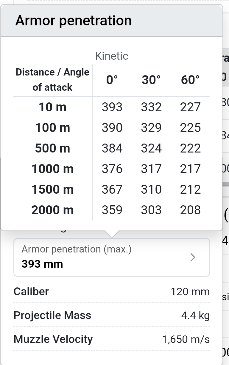
Task: Select the 500 m distance row label
Action: 53,148
